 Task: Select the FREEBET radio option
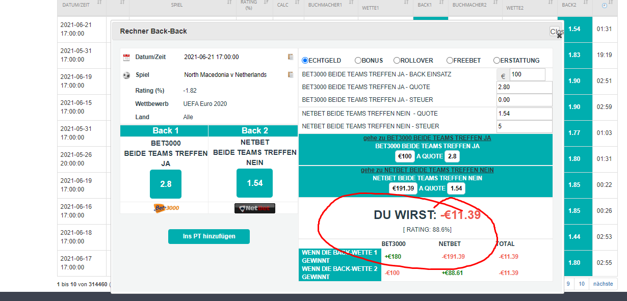450,60
